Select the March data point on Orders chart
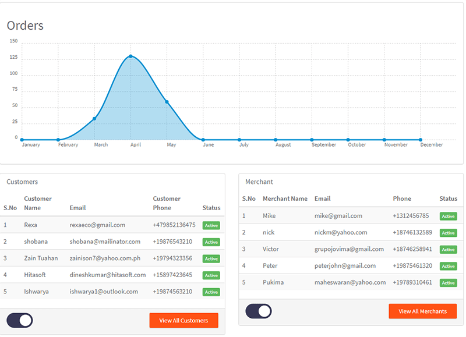Image resolution: width=466 pixels, height=337 pixels. (94, 119)
